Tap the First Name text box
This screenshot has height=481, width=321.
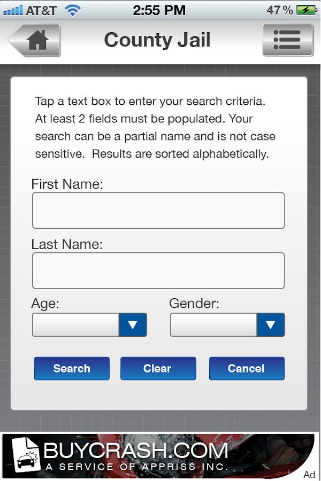pos(158,211)
